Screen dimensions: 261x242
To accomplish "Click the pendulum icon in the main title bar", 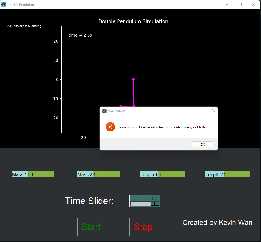I will [x=3, y=4].
